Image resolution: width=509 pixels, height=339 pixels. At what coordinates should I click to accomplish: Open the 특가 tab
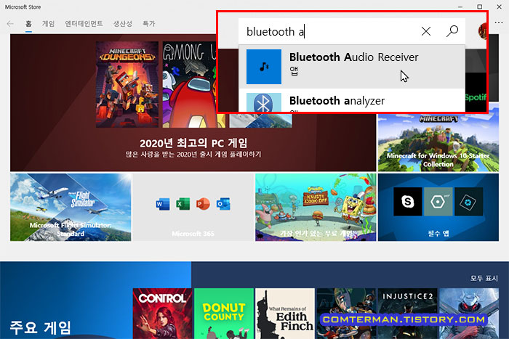[x=148, y=24]
